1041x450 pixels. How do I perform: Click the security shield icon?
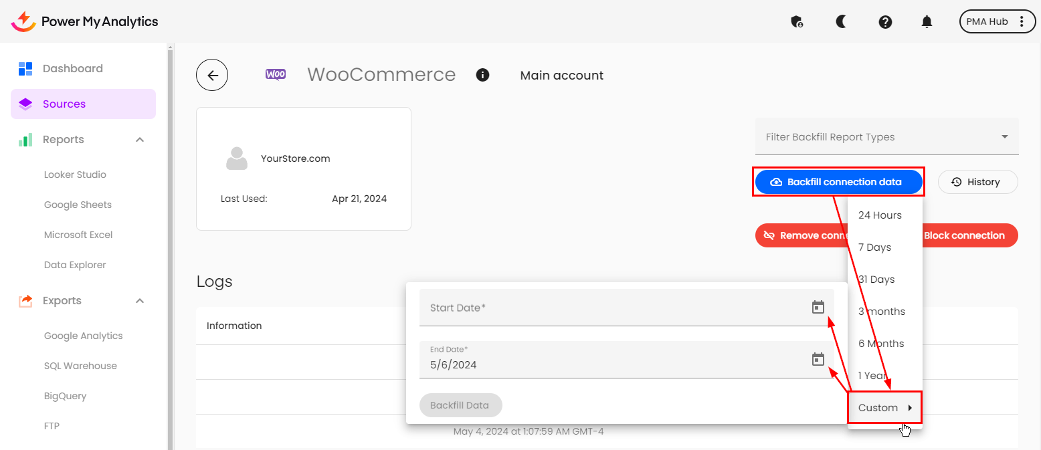[x=797, y=22]
